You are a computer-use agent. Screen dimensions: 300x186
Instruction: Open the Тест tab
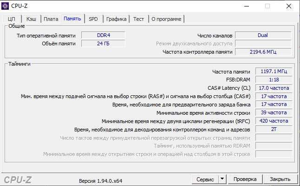(139, 19)
